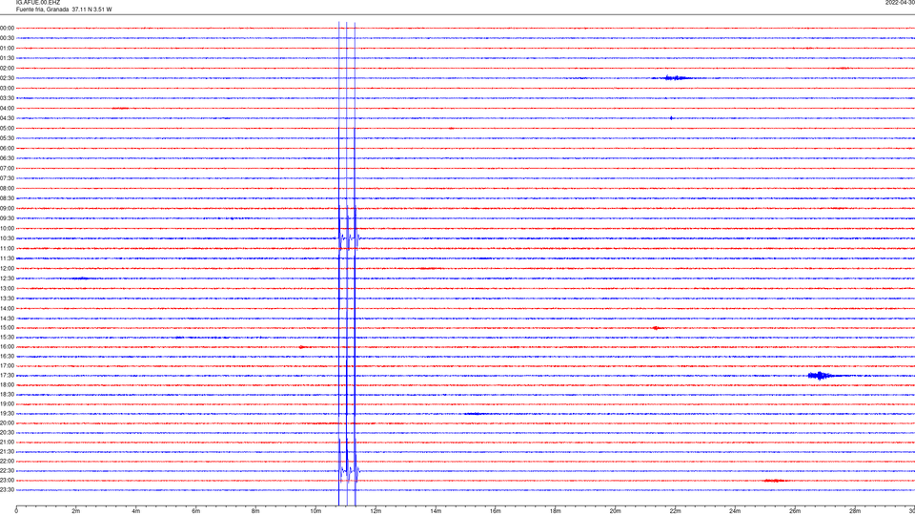
Task: Select the 00:30 trace label
Action: tap(7, 38)
